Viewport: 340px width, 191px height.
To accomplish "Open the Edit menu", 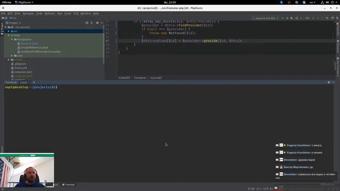I will point(10,13).
